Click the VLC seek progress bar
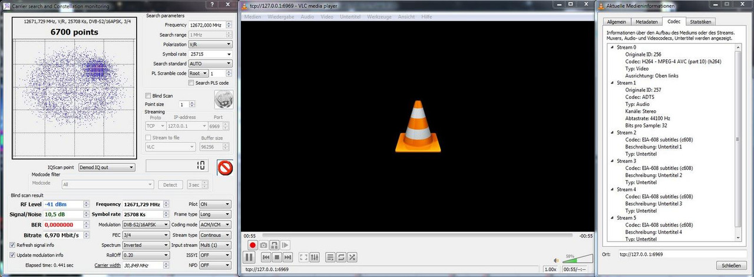754x277 pixels. point(417,236)
